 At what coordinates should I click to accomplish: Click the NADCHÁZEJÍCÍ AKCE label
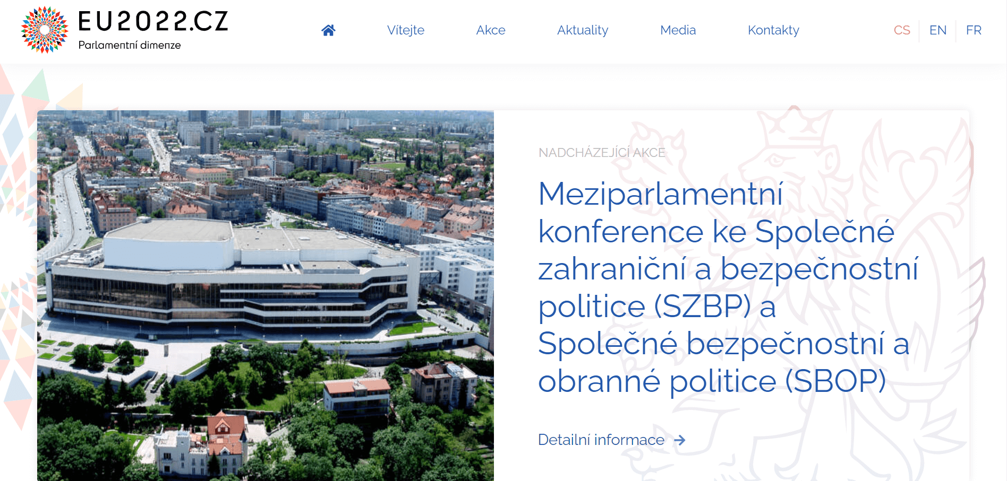click(x=602, y=153)
